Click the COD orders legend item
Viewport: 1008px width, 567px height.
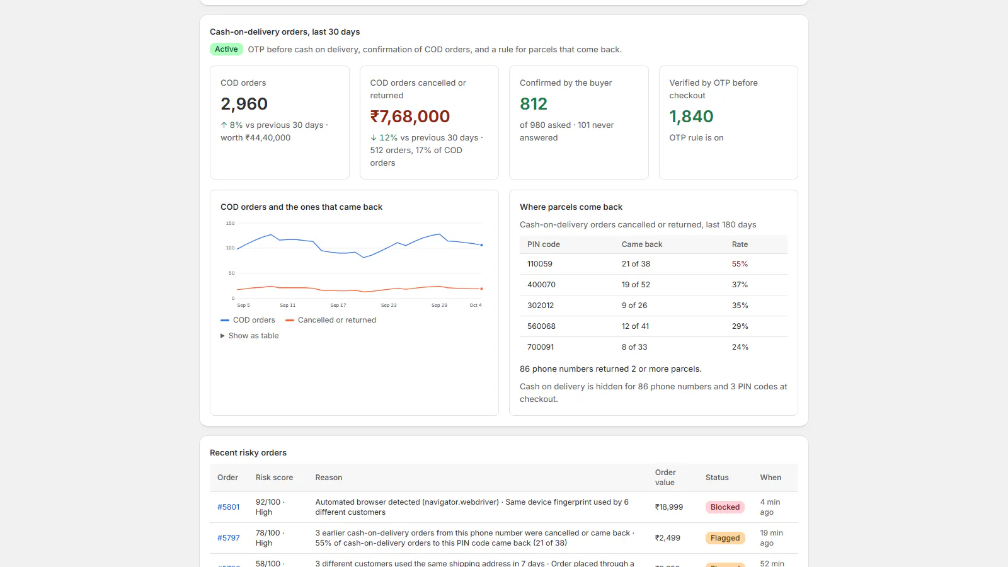pyautogui.click(x=248, y=320)
